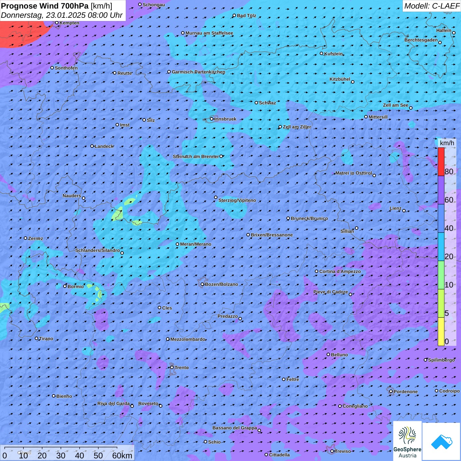Click the date 'Donnerstag, 23.01.2025 08:00 Uhr'

tap(62, 15)
